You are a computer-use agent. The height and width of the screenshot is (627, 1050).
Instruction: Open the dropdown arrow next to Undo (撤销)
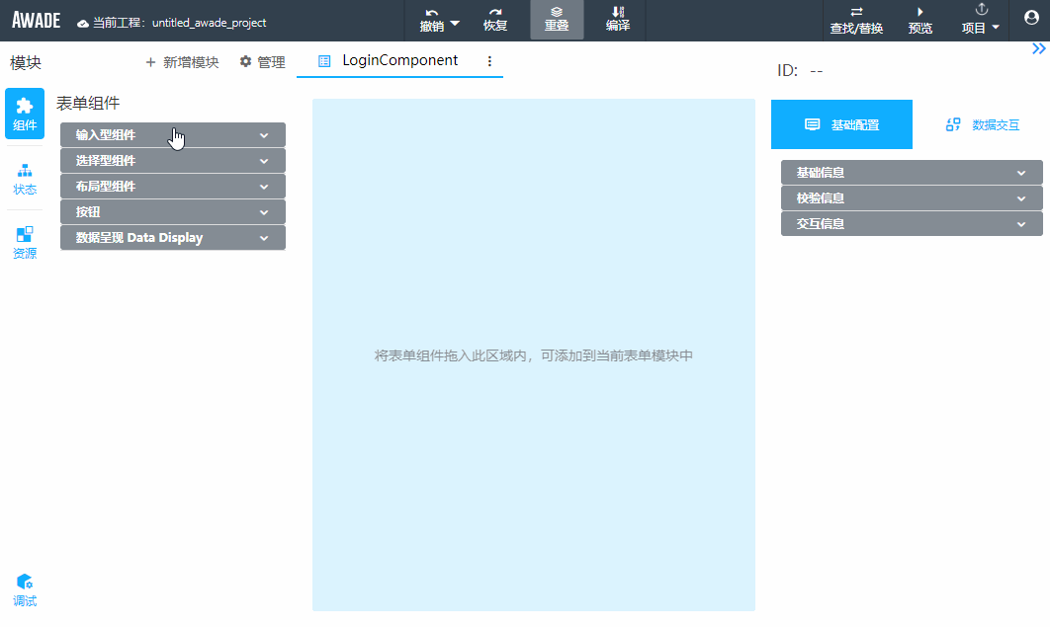click(455, 23)
